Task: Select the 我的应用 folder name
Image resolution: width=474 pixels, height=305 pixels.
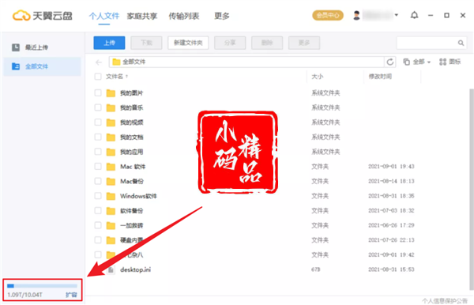Action: (131, 152)
